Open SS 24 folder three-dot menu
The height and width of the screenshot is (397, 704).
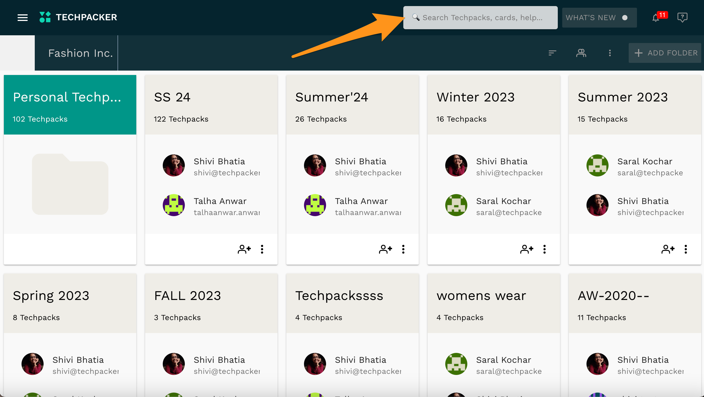(x=262, y=249)
